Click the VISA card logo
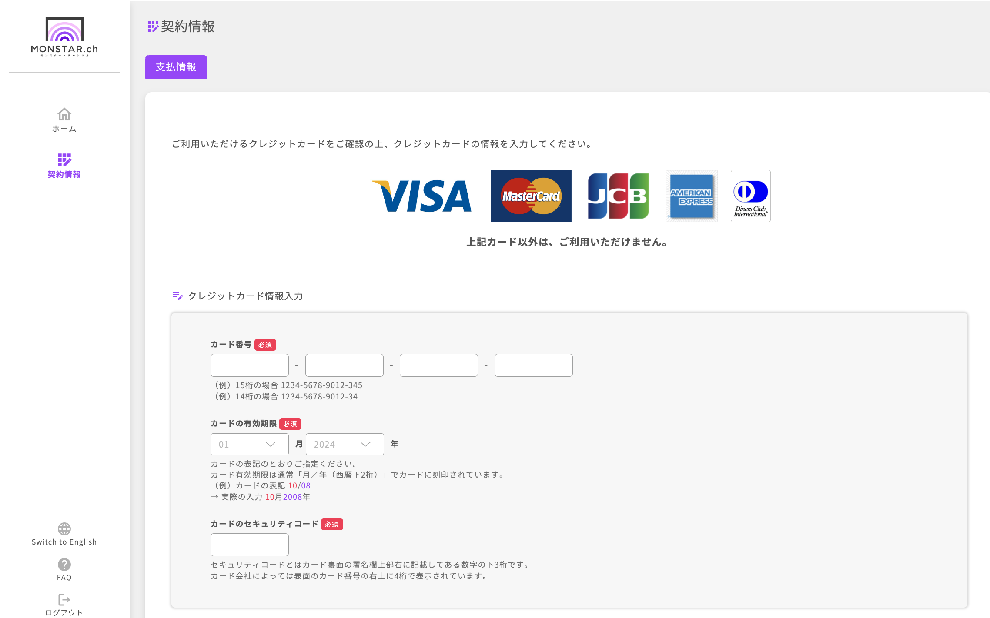 422,196
